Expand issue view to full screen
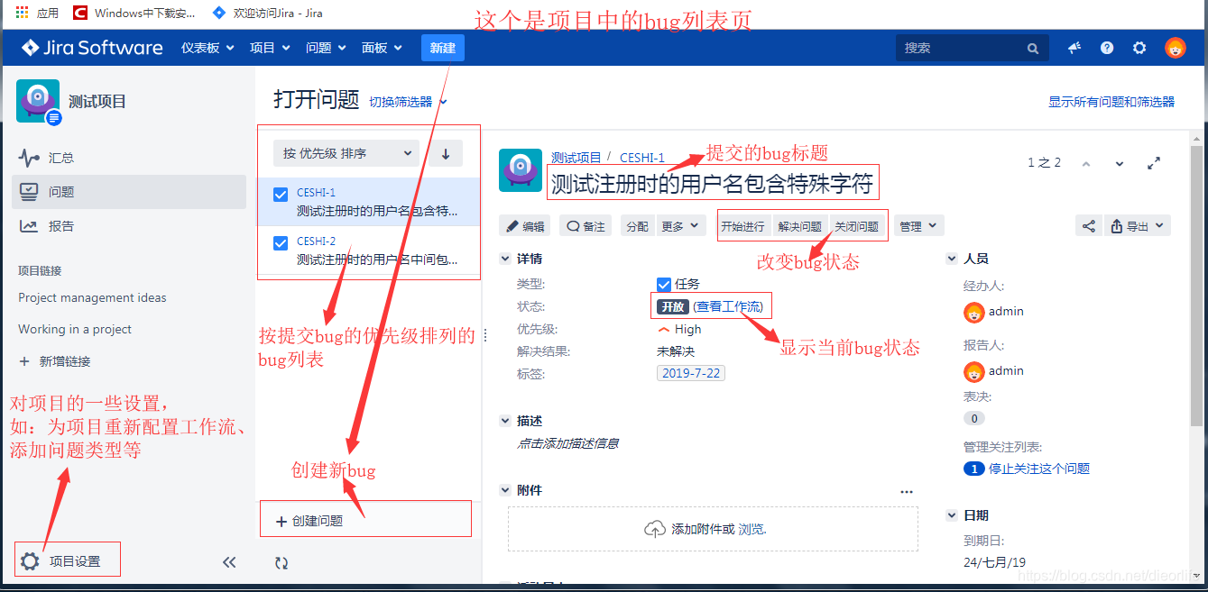Screen dimensions: 1208x592 click(1153, 163)
